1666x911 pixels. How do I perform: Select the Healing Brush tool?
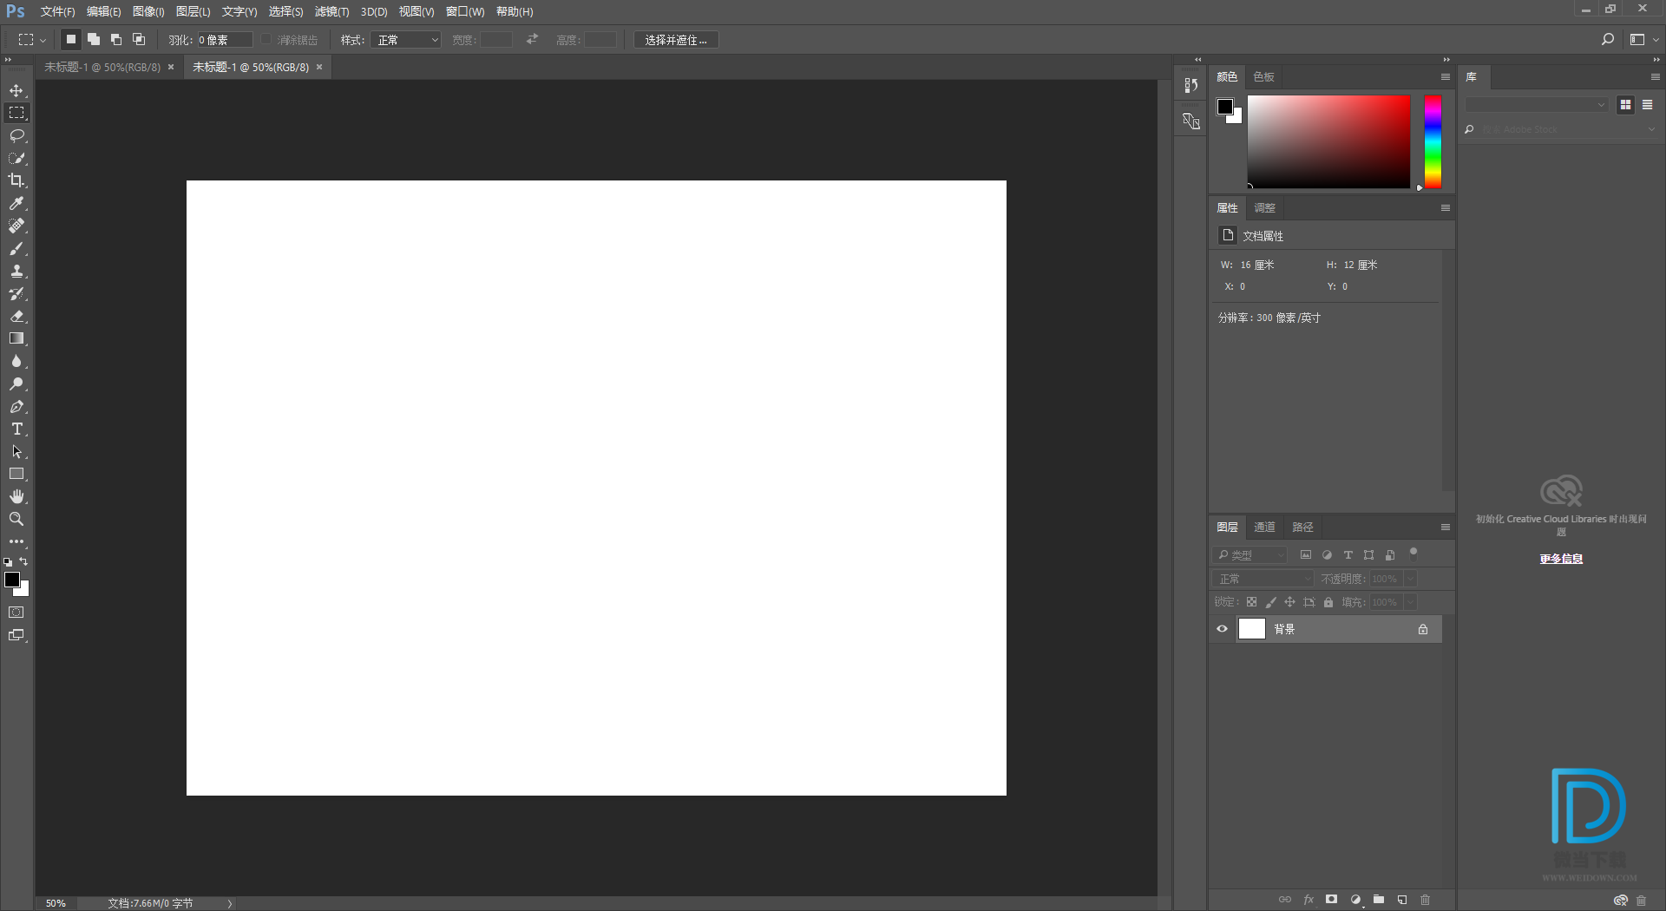pyautogui.click(x=16, y=226)
